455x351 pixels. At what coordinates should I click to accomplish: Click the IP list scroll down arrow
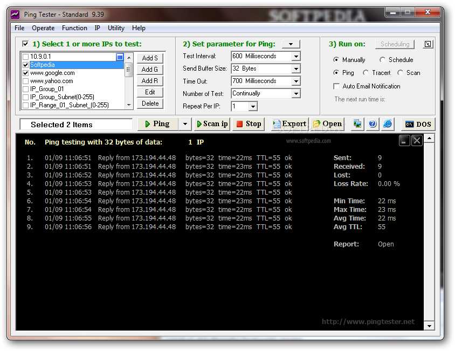click(129, 105)
